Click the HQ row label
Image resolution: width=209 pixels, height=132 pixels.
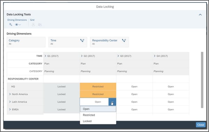(x=13, y=86)
